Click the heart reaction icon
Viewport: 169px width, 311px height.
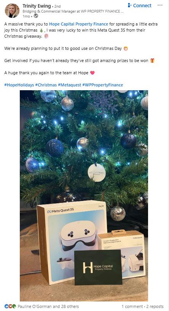(10, 306)
